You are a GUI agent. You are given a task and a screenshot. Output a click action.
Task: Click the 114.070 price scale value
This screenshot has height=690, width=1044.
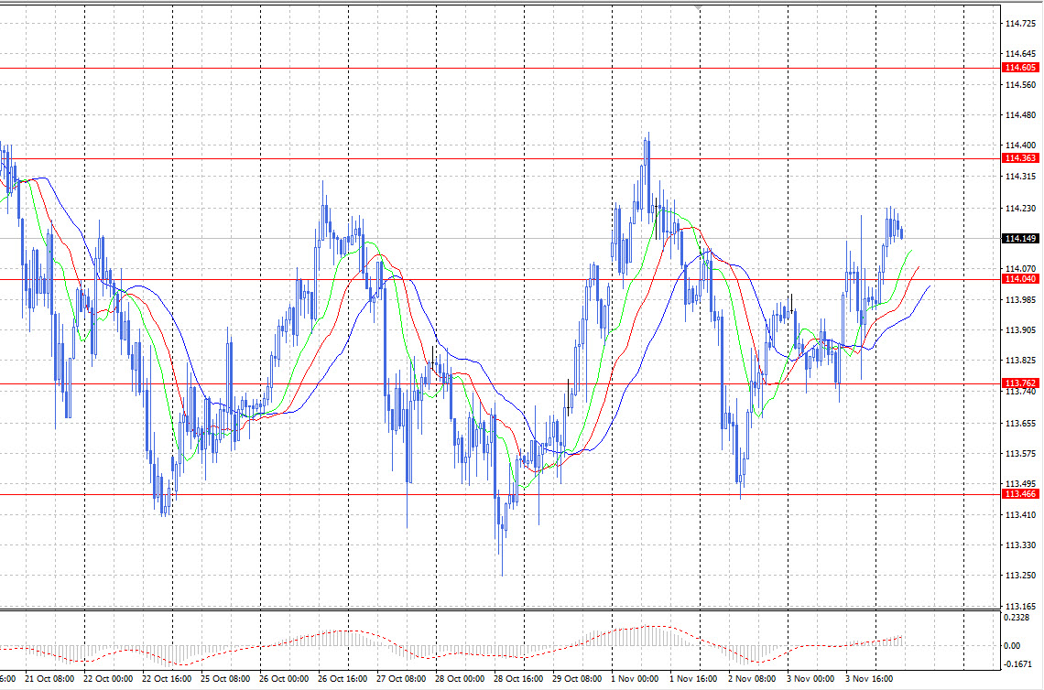click(x=1020, y=269)
